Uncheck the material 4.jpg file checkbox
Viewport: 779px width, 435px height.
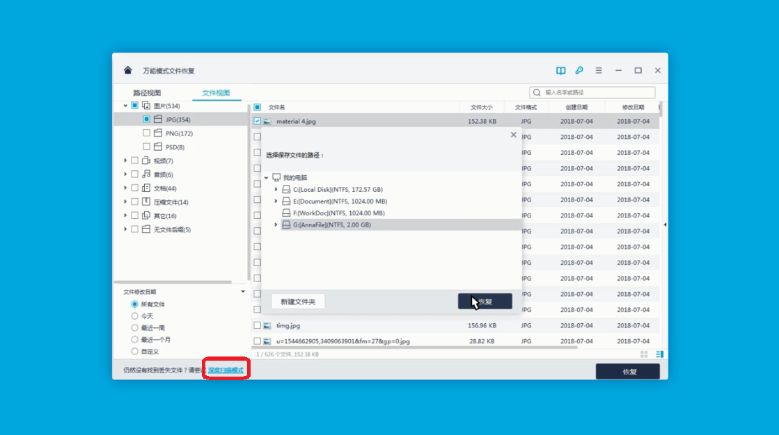point(258,121)
